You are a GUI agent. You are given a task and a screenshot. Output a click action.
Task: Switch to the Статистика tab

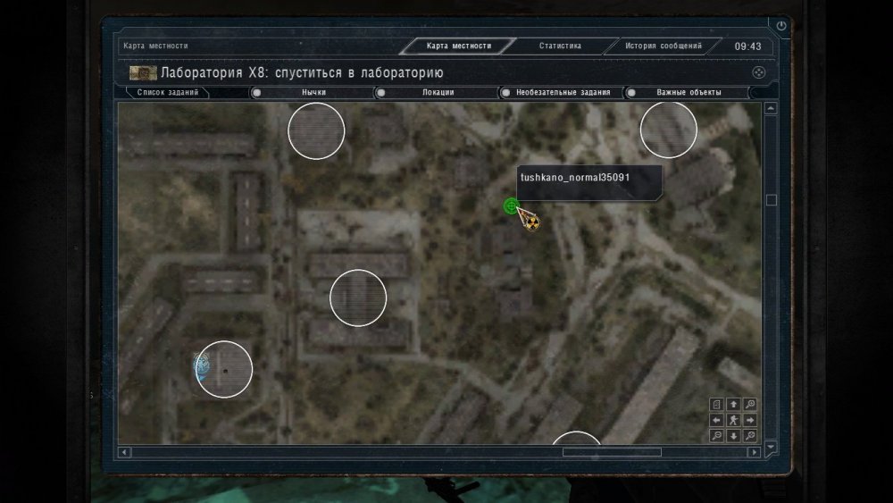(x=560, y=46)
